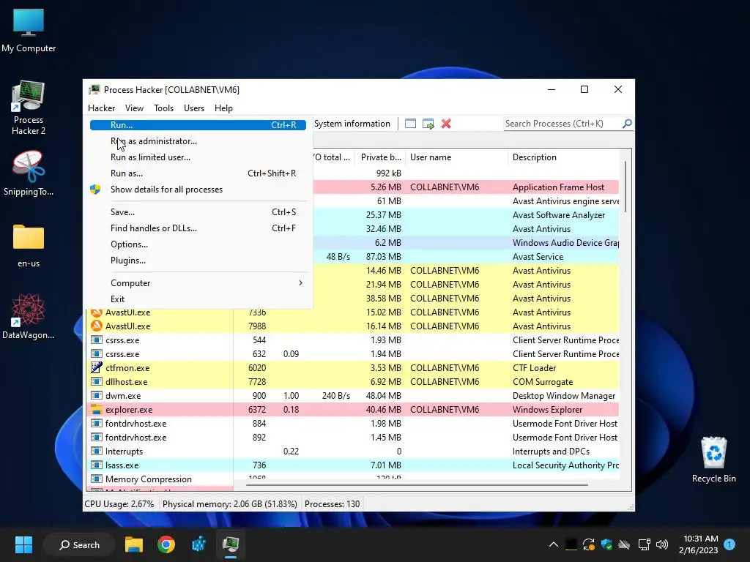Click the Avast icon of AvastUI.exe 7988
Viewport: 750px width, 562px height.
point(97,326)
